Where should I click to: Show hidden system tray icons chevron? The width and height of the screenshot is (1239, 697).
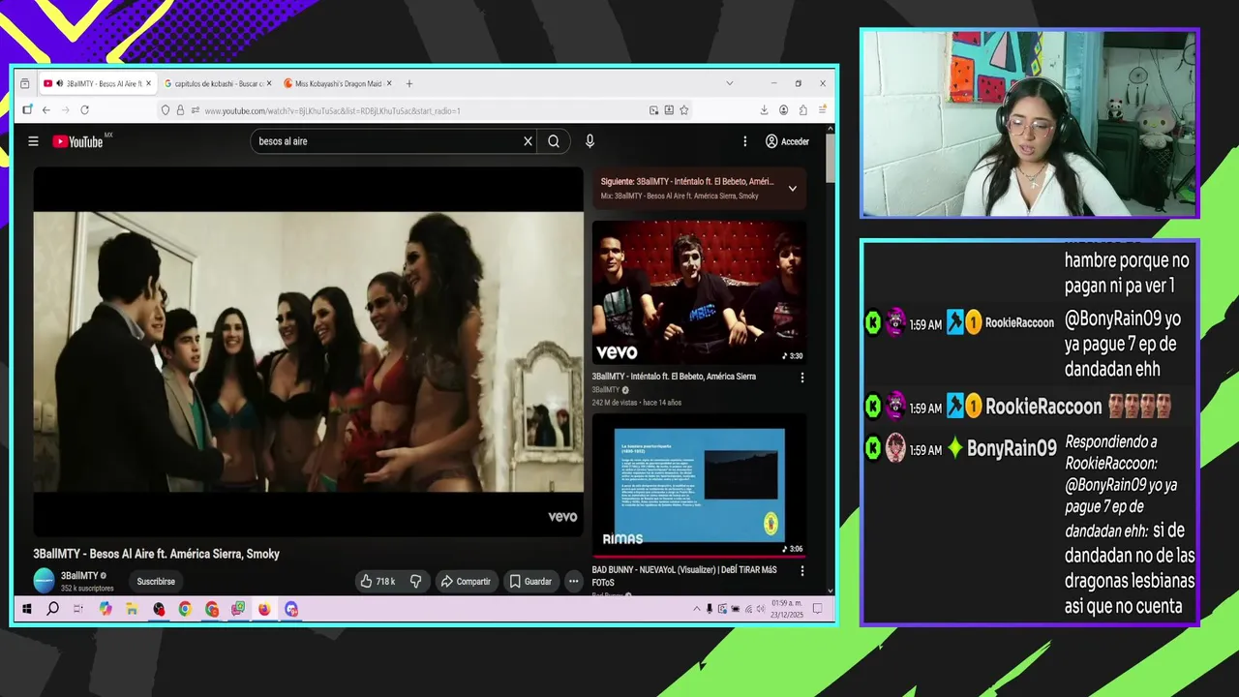click(x=696, y=609)
